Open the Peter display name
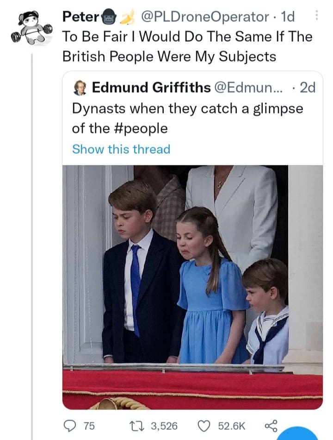This screenshot has width=333, height=440. tap(80, 17)
